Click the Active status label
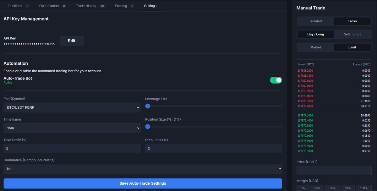Screen dimensions: 377x191 [8, 82]
